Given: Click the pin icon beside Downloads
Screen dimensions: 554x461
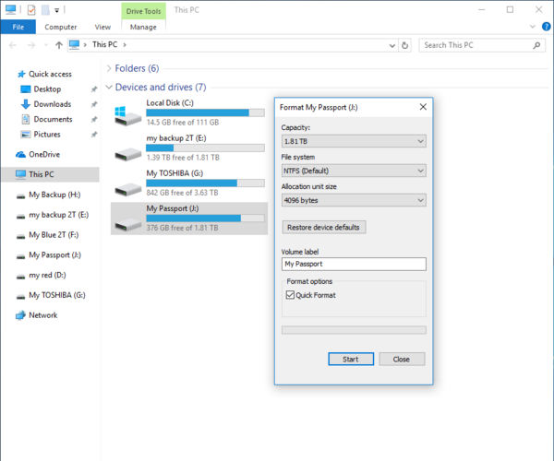Looking at the screenshot, I should [x=93, y=104].
